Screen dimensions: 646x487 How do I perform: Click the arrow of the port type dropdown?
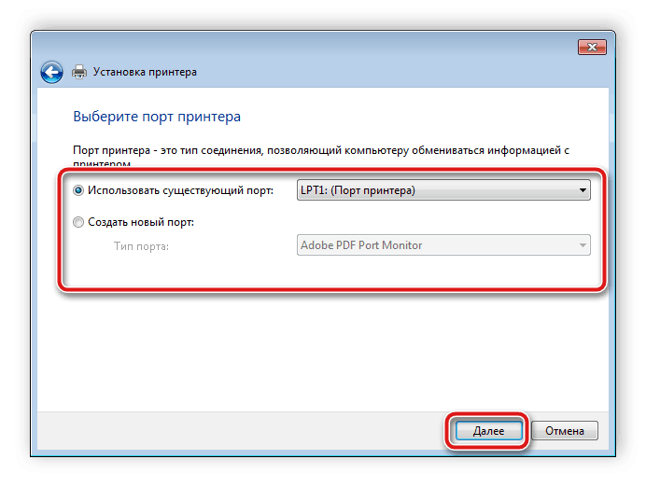[583, 245]
